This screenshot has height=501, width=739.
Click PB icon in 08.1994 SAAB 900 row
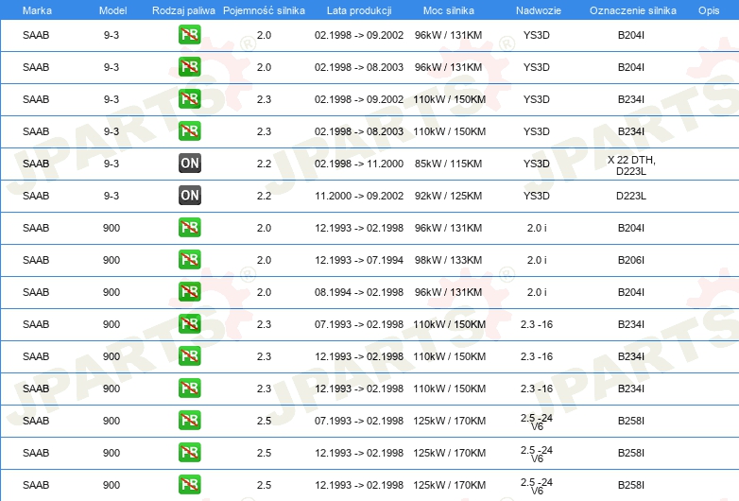click(x=190, y=292)
